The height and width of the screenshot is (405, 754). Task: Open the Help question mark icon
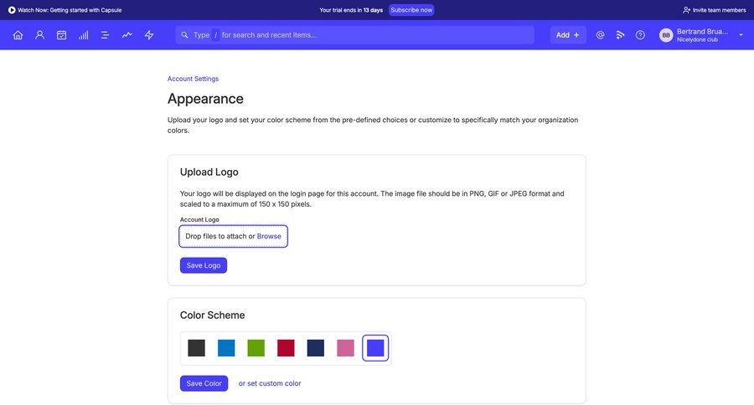[640, 35]
